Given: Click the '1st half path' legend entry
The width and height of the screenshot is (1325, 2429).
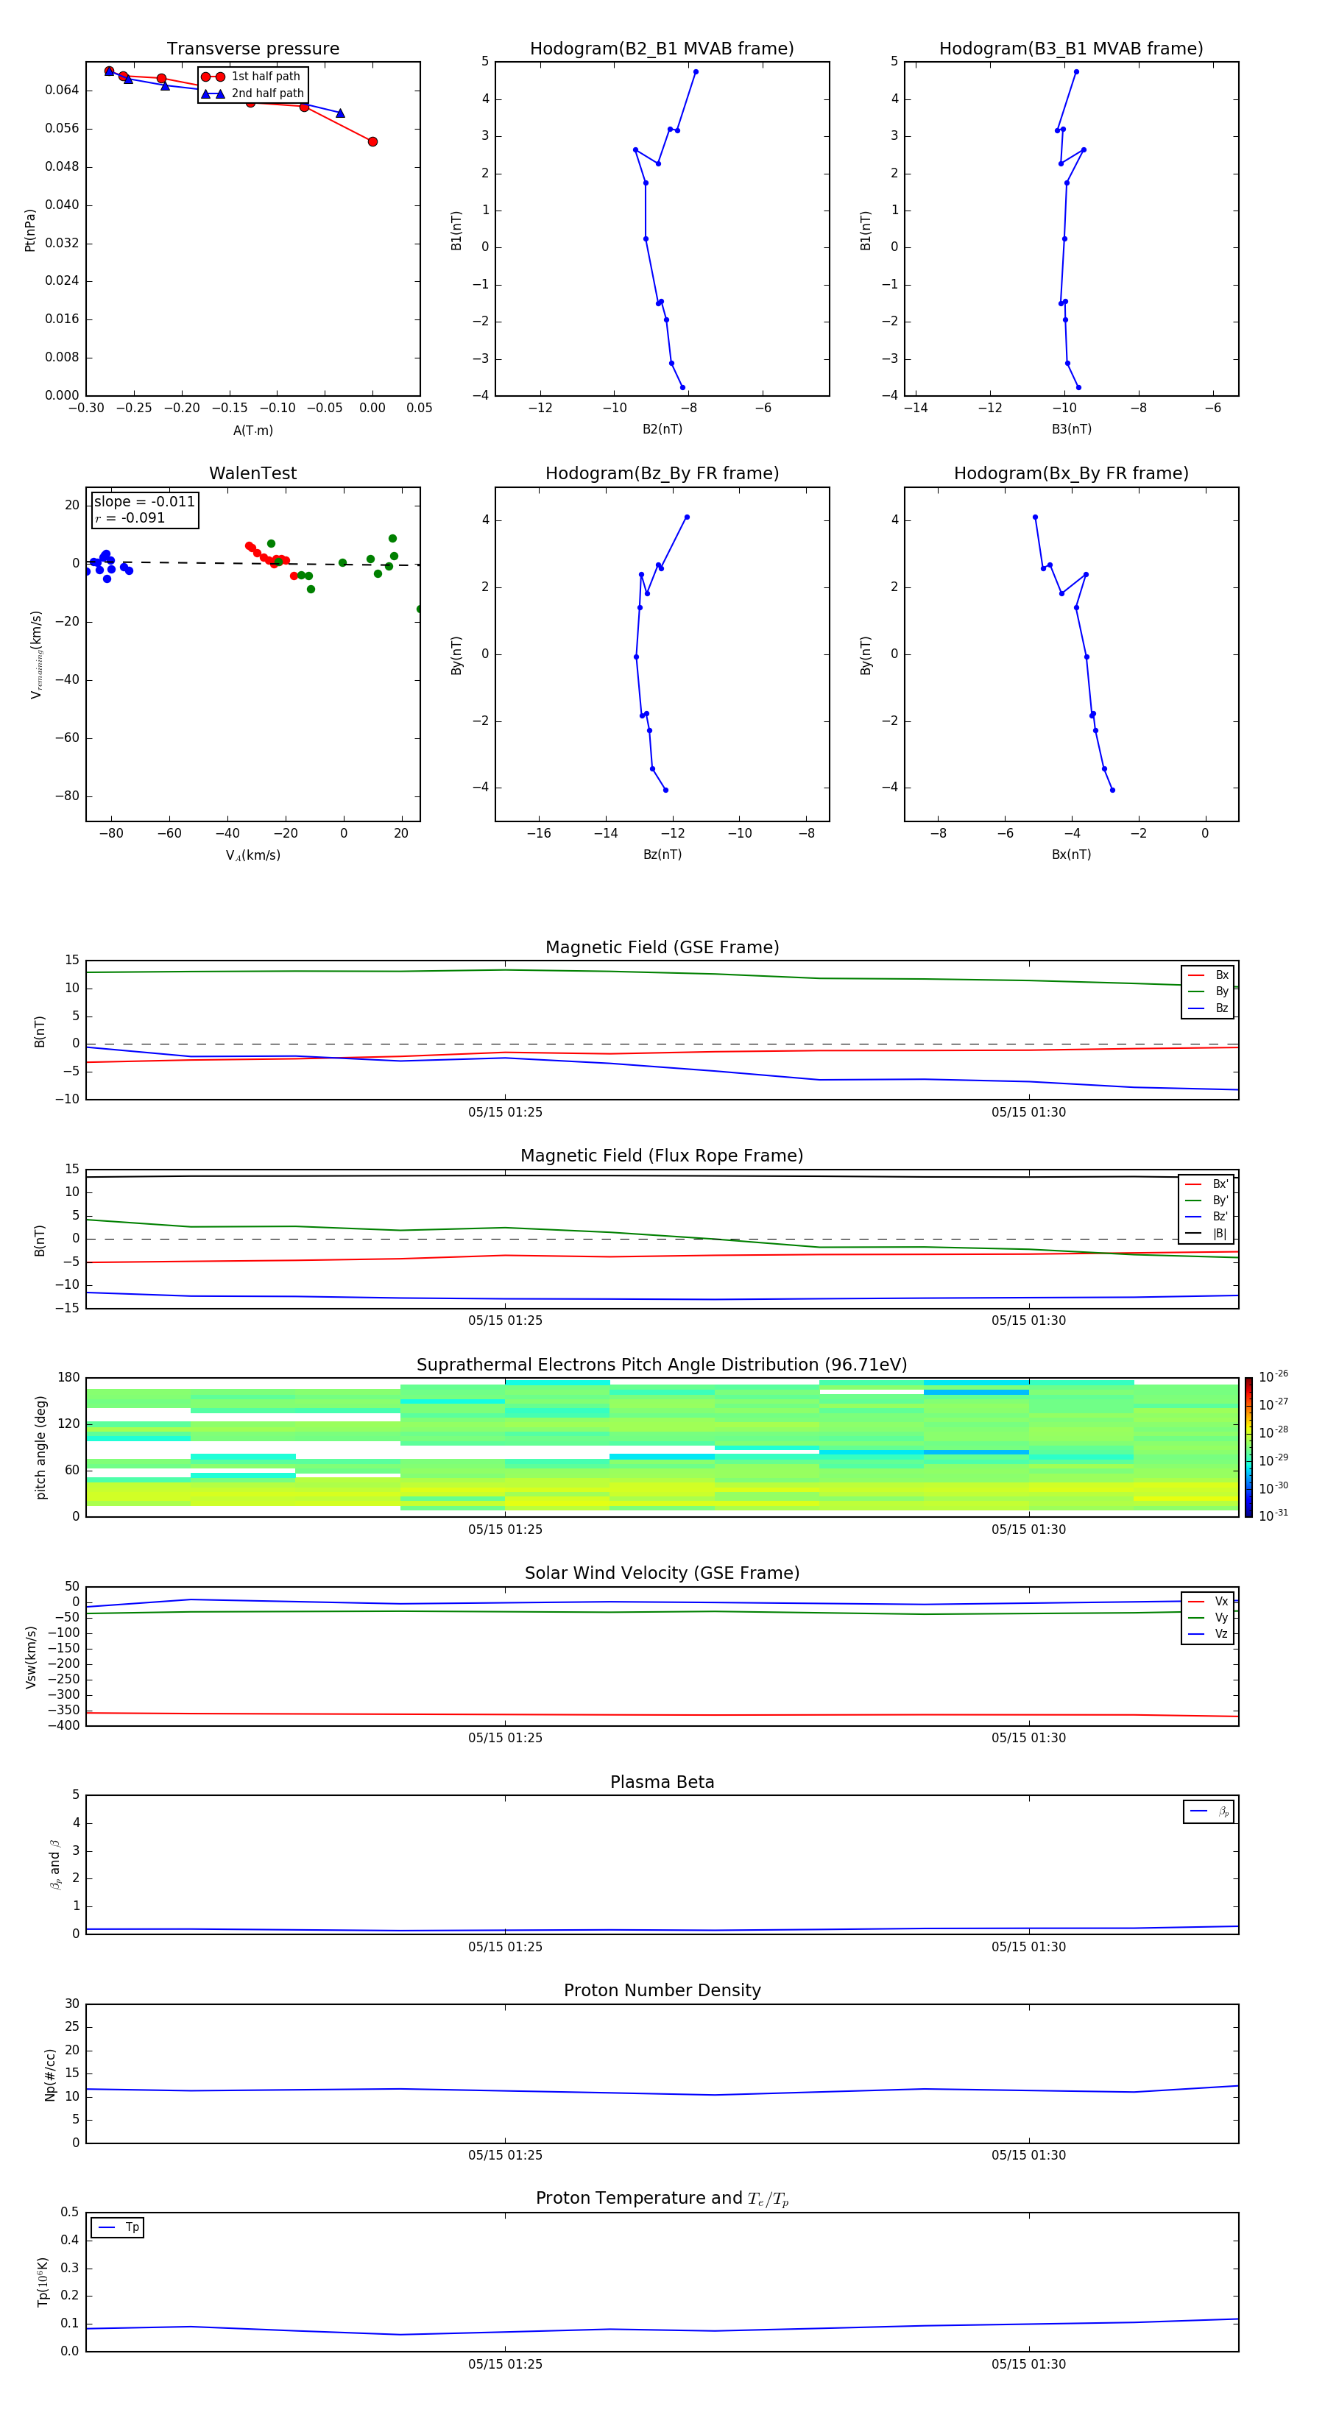Looking at the screenshot, I should coord(251,77).
